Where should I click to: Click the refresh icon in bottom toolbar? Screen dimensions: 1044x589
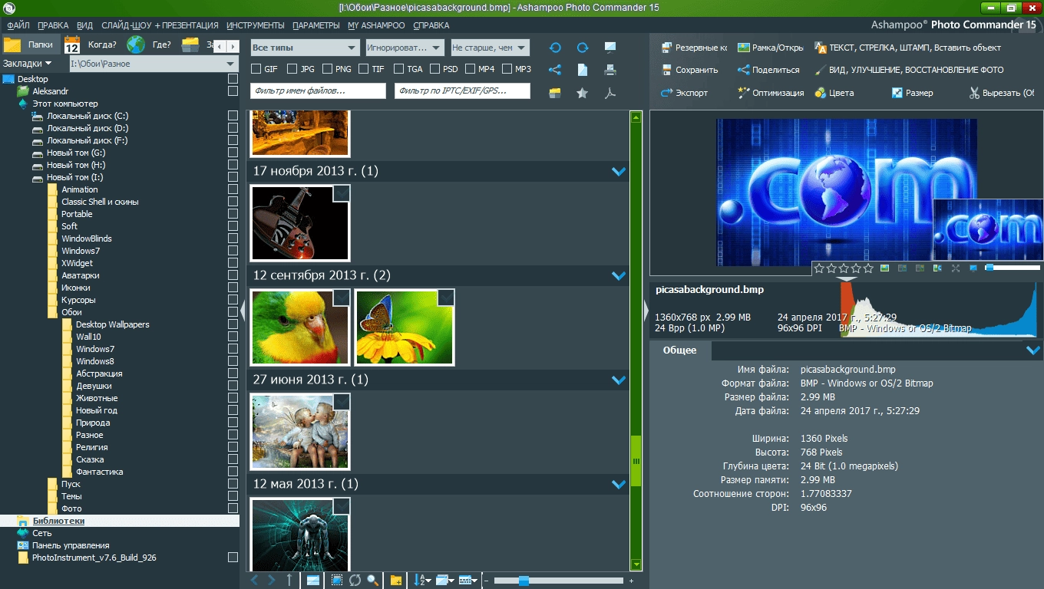pos(355,581)
